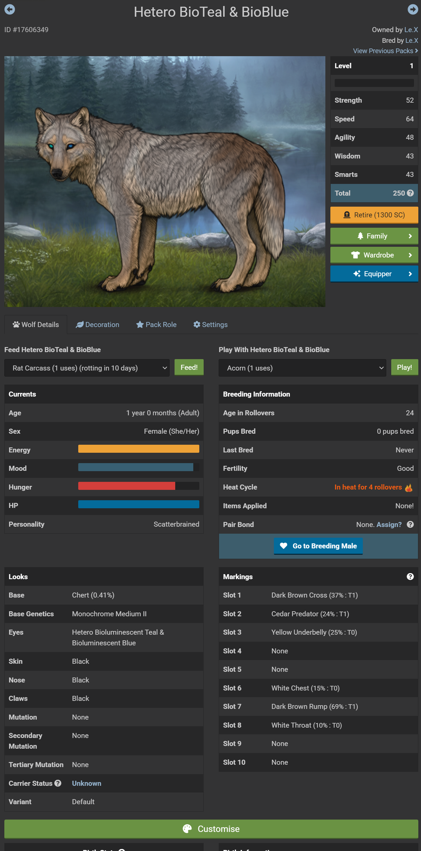Open owner Le.X profile link
Viewport: 421px width, 851px height.
click(x=411, y=30)
